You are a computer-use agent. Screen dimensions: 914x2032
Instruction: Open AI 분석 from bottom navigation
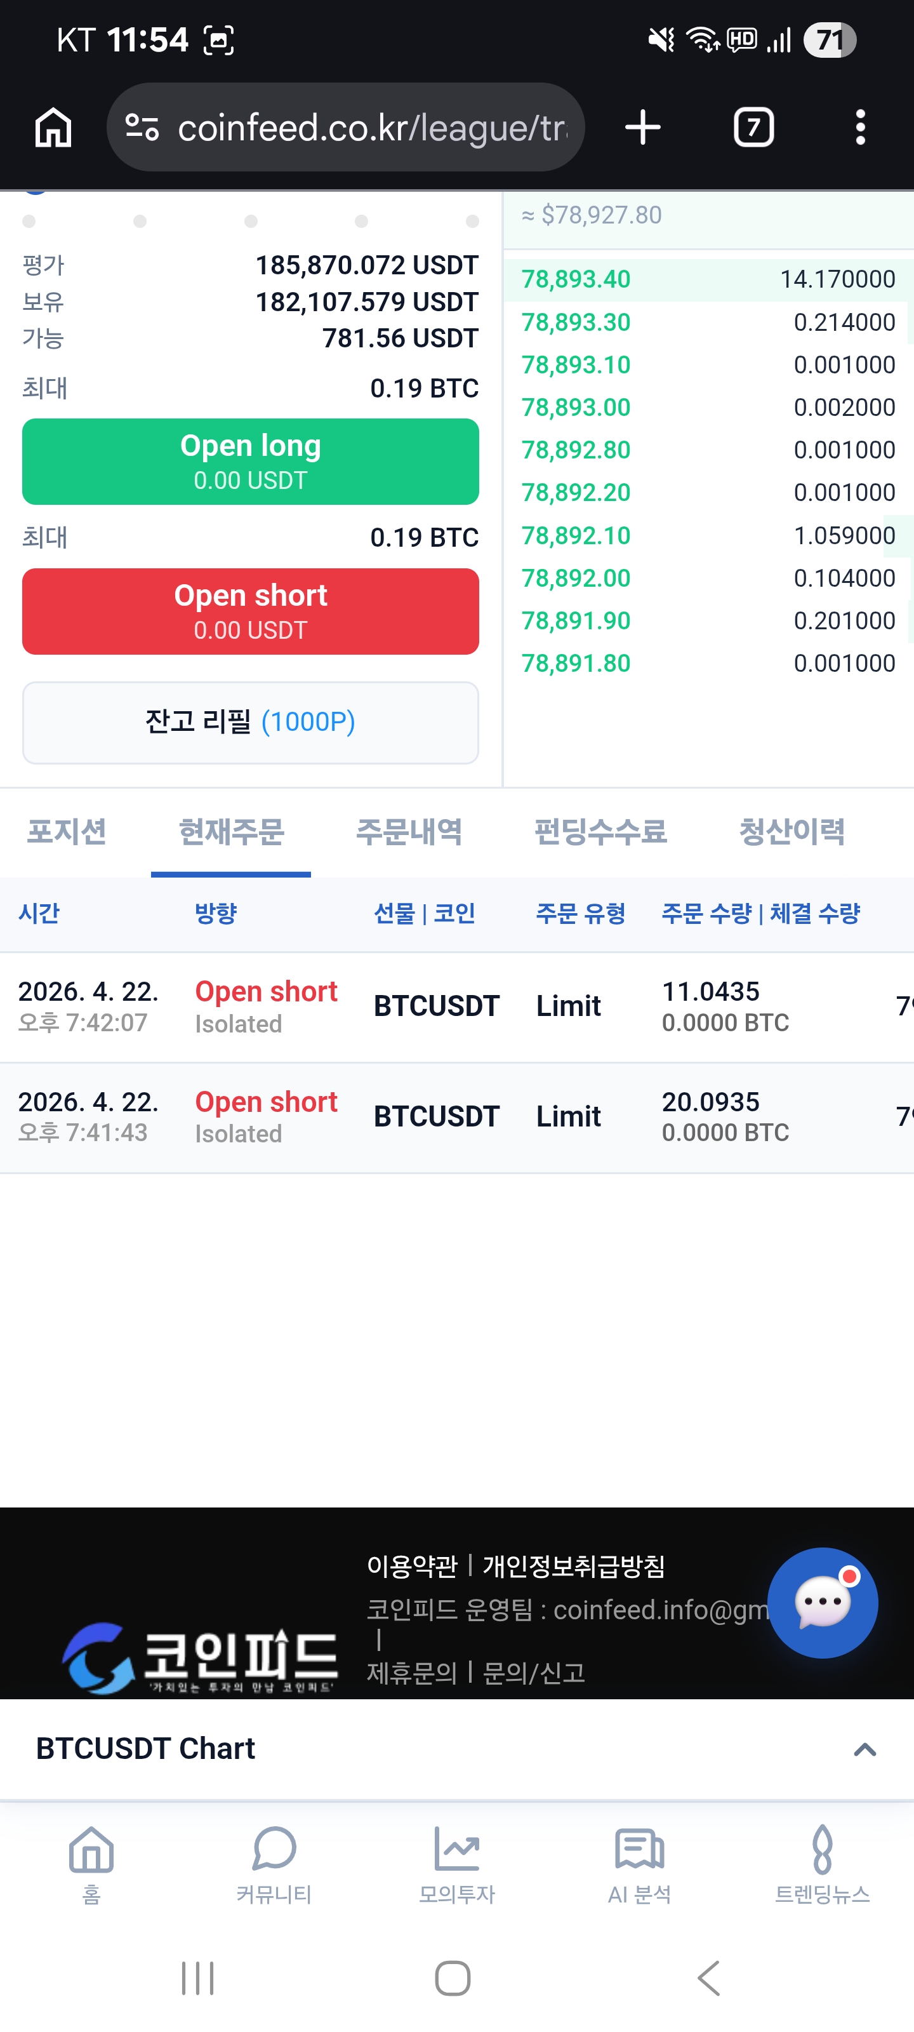click(x=639, y=1862)
